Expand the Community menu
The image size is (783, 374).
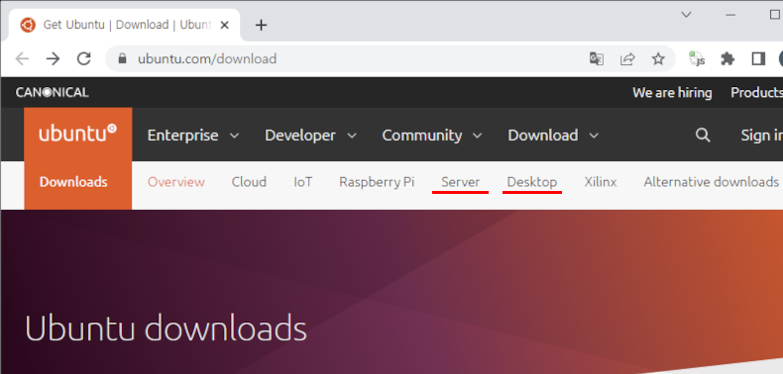(x=432, y=136)
